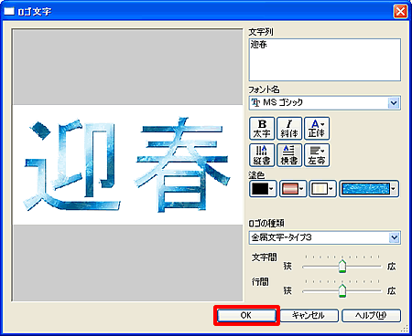
Task: Click the OK button
Action: coord(246,316)
